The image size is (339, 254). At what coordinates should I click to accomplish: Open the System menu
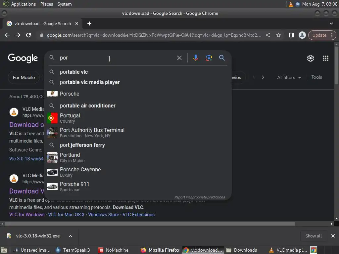pyautogui.click(x=65, y=4)
